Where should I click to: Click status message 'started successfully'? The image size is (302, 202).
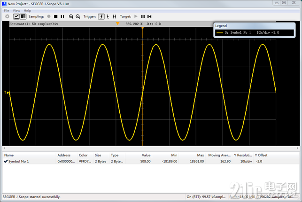[x=31, y=197]
